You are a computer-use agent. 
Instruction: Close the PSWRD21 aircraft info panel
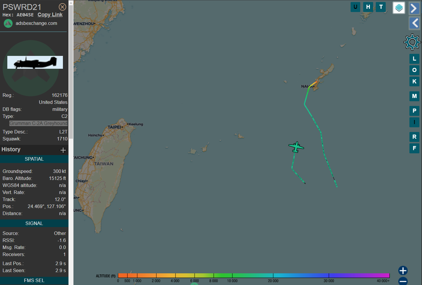tap(62, 7)
